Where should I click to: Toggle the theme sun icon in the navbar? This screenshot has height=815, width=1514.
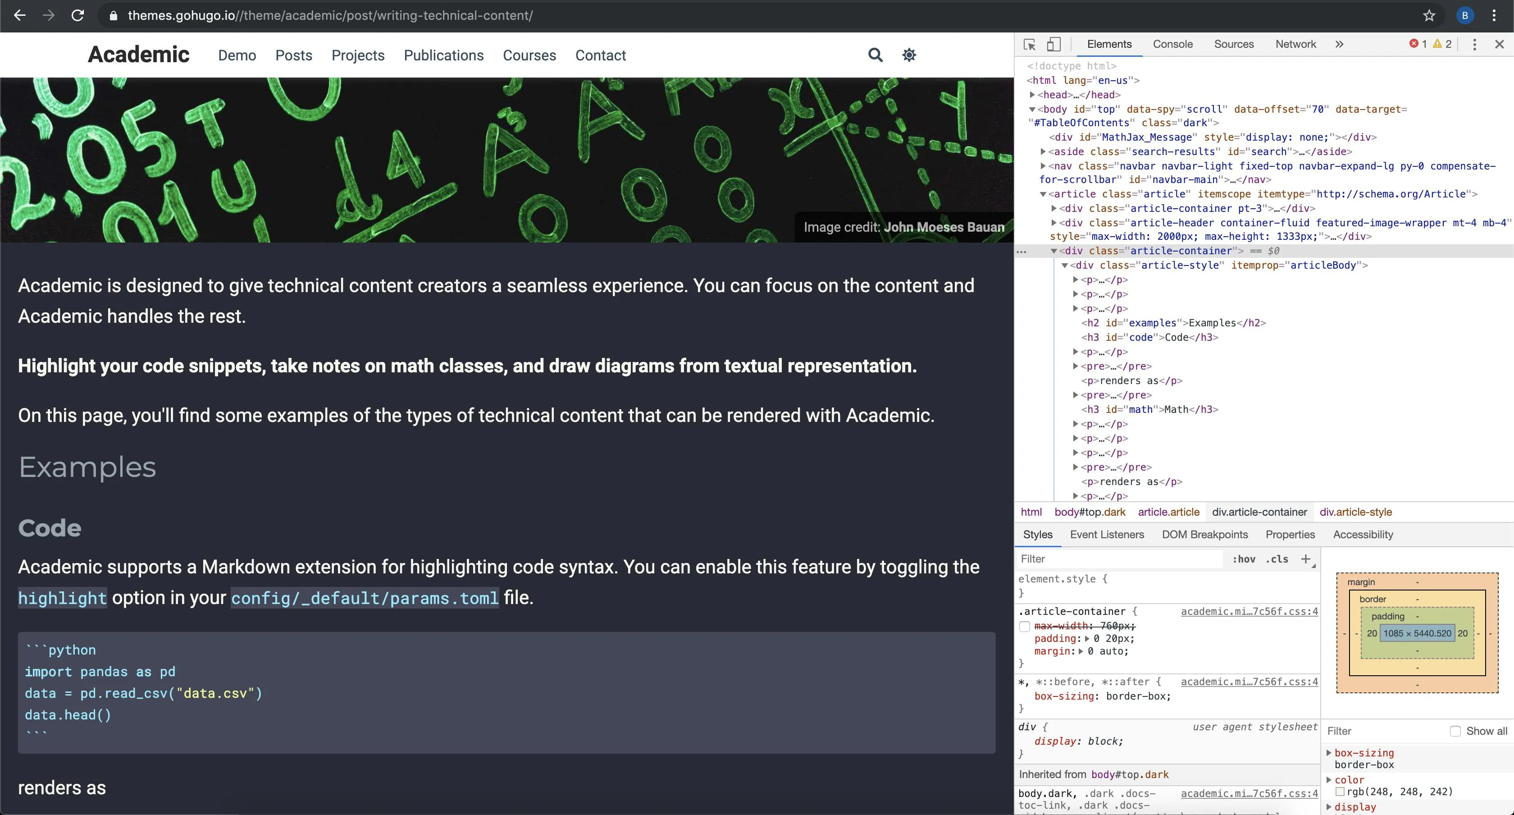coord(909,55)
